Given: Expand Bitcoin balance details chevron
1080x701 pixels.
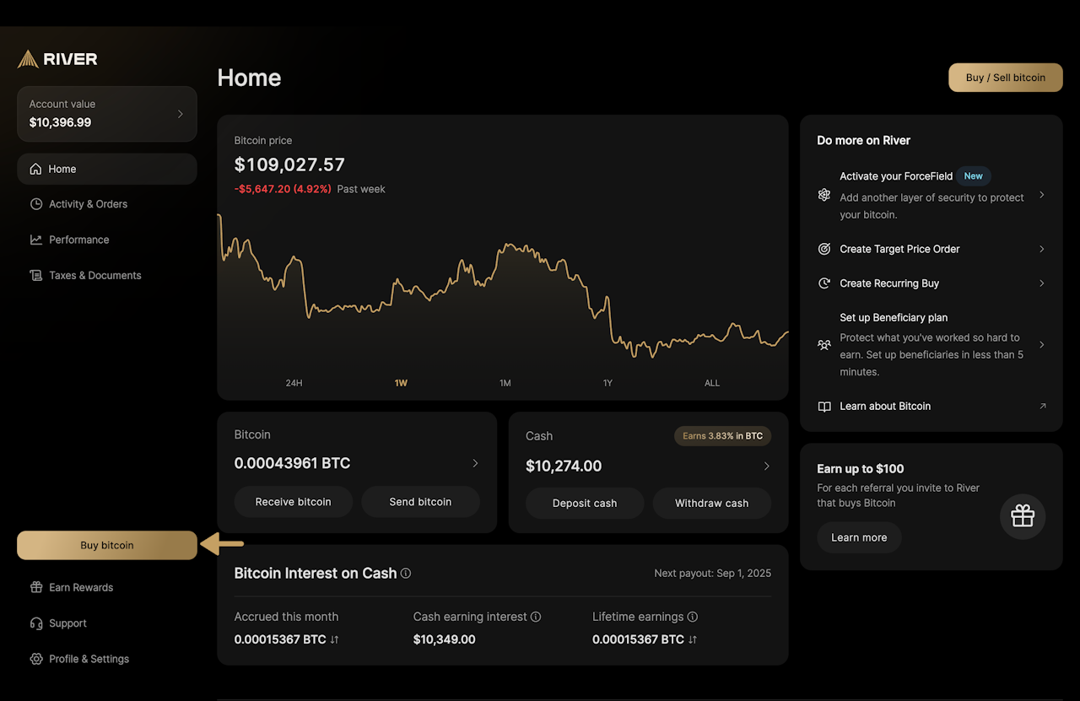Looking at the screenshot, I should [x=475, y=463].
